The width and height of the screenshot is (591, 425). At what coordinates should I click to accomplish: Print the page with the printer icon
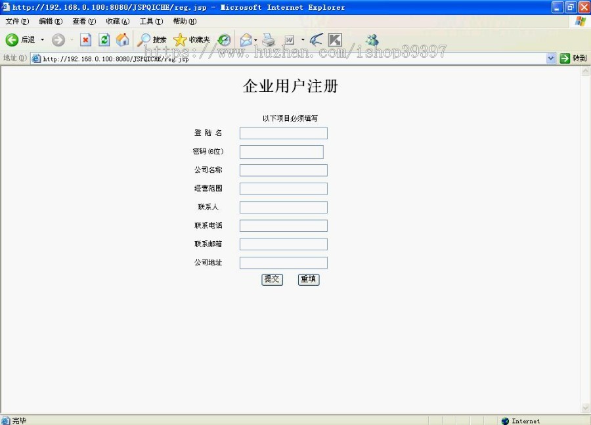coord(269,39)
